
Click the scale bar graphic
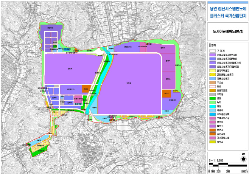[x=227, y=166]
